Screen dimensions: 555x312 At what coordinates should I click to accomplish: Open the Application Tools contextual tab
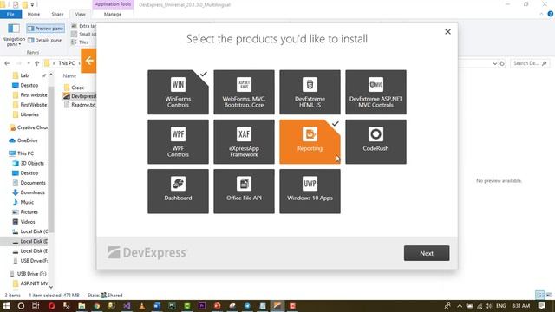click(x=113, y=4)
